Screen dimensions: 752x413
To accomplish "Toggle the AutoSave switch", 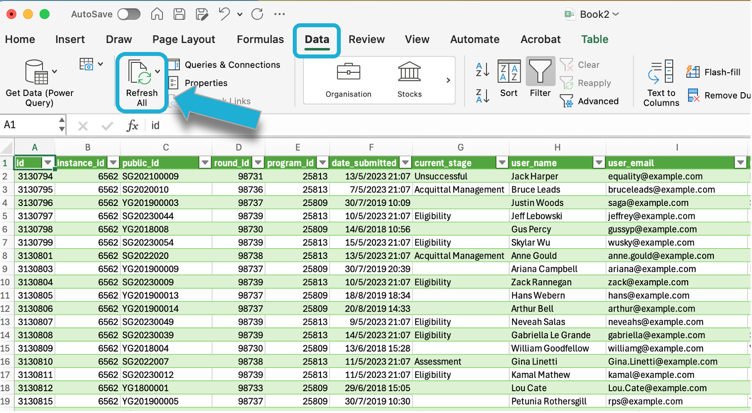I will [x=129, y=14].
